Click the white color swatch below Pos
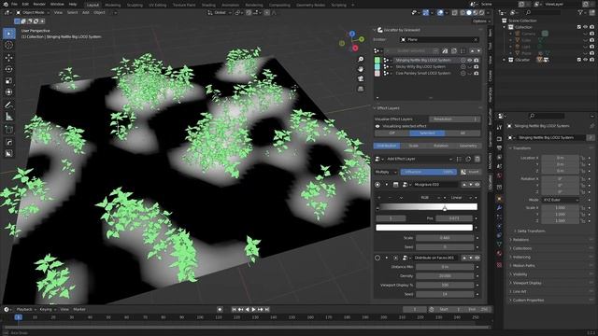 tap(424, 228)
